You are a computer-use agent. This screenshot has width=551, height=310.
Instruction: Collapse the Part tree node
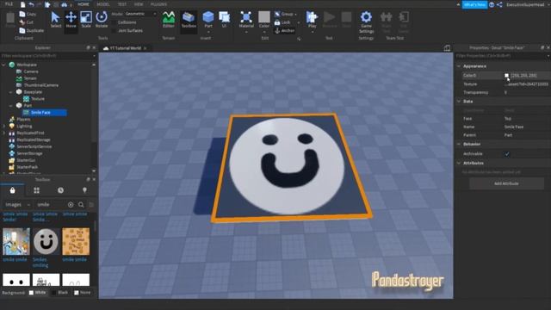point(10,105)
